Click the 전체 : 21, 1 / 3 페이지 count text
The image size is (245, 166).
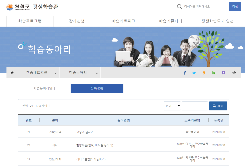tap(36, 106)
